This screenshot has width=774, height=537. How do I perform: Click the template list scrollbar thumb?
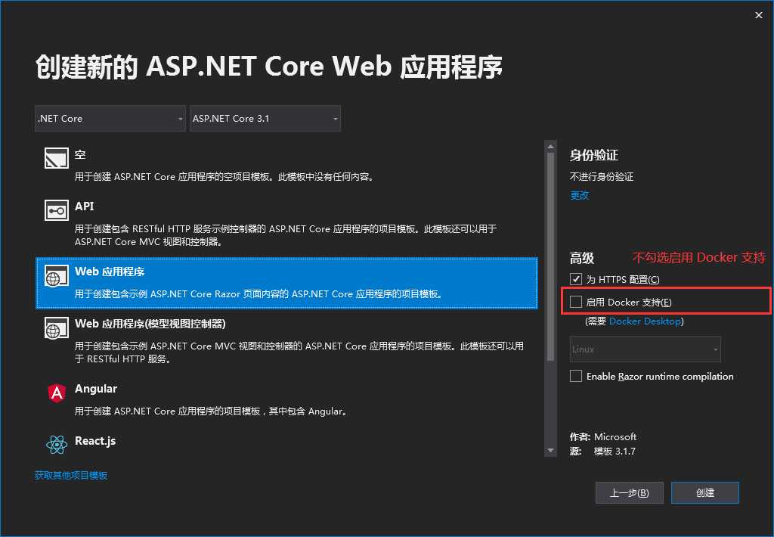[x=550, y=257]
